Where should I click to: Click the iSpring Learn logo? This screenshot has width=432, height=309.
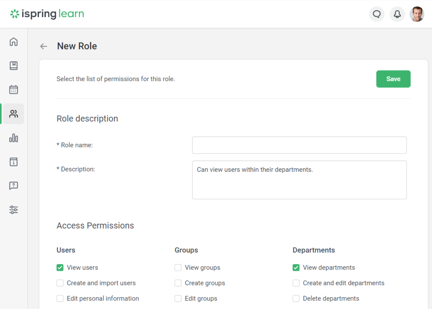(x=47, y=14)
